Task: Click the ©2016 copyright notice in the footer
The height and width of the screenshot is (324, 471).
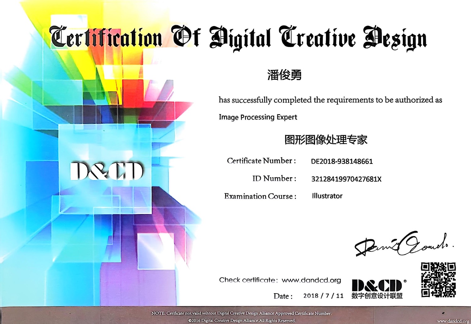Action: (x=242, y=321)
